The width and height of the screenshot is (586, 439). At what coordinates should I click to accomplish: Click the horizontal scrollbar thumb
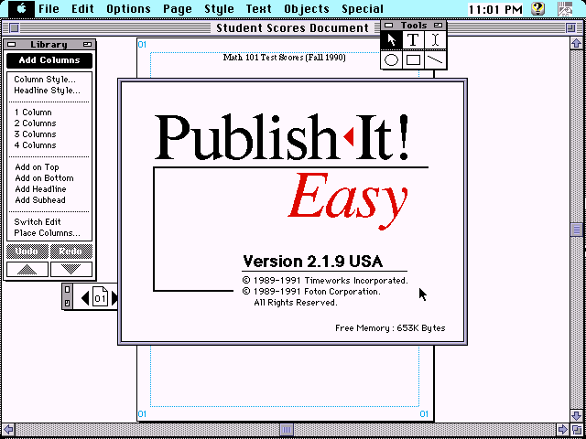click(287, 430)
